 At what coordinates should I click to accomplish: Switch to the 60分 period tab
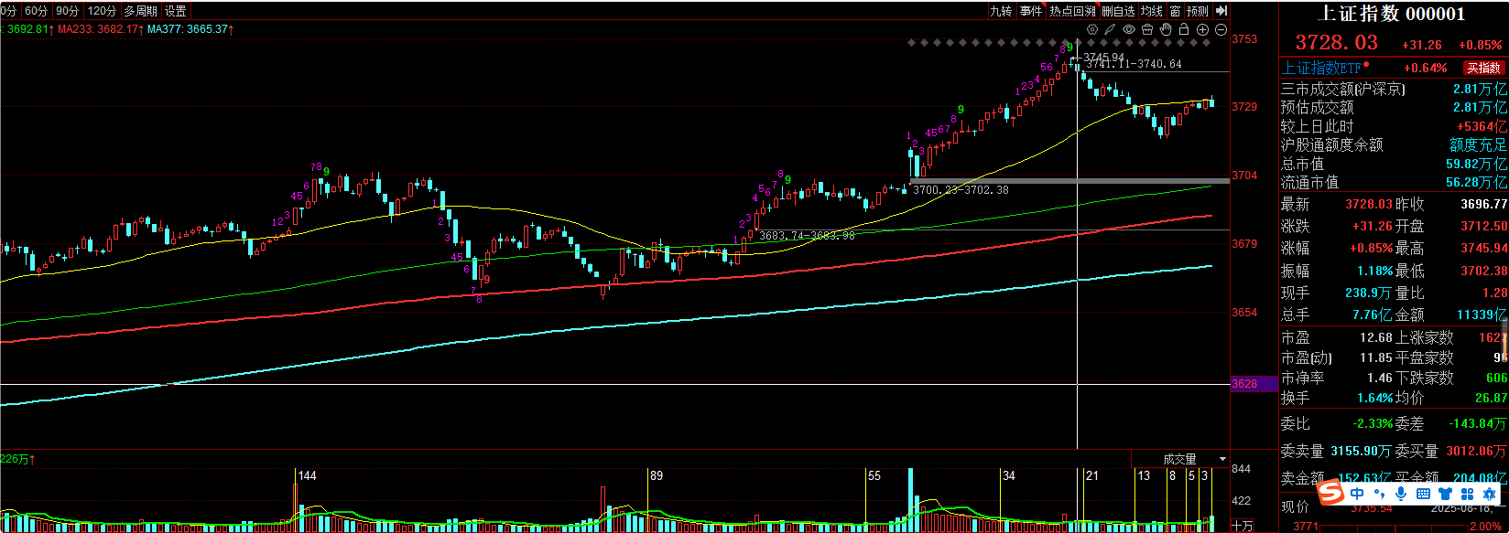pyautogui.click(x=35, y=11)
